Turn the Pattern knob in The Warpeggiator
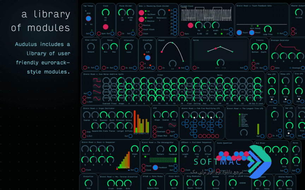Screen dimensions: 305x190 pos(160,149)
